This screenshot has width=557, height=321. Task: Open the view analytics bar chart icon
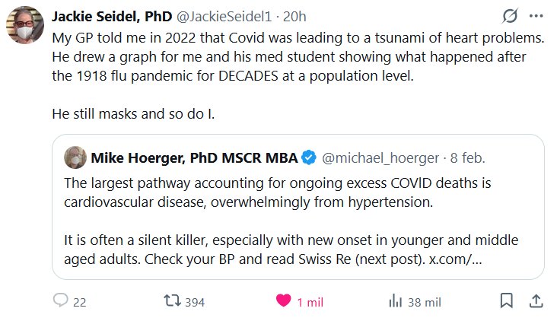click(x=395, y=301)
